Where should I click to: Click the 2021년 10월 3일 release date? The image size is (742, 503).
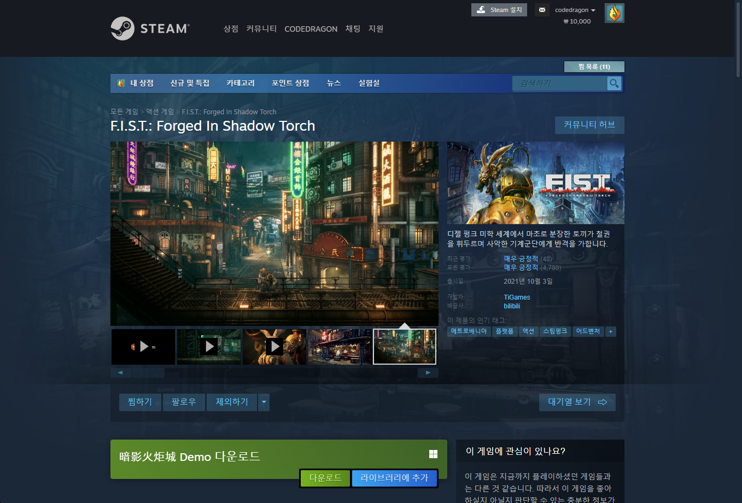coord(528,281)
